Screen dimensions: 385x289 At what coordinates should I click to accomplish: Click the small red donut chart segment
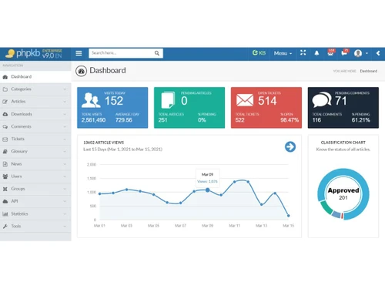[x=342, y=216]
